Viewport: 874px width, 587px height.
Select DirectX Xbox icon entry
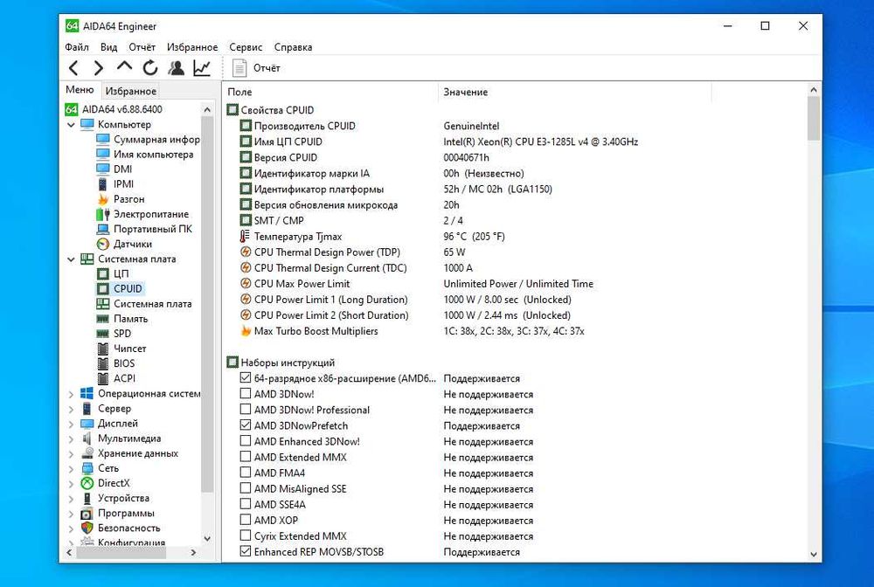pos(87,483)
